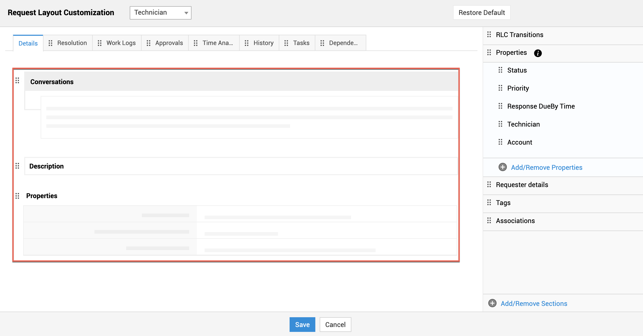Open the History tab
The image size is (643, 336).
(263, 43)
